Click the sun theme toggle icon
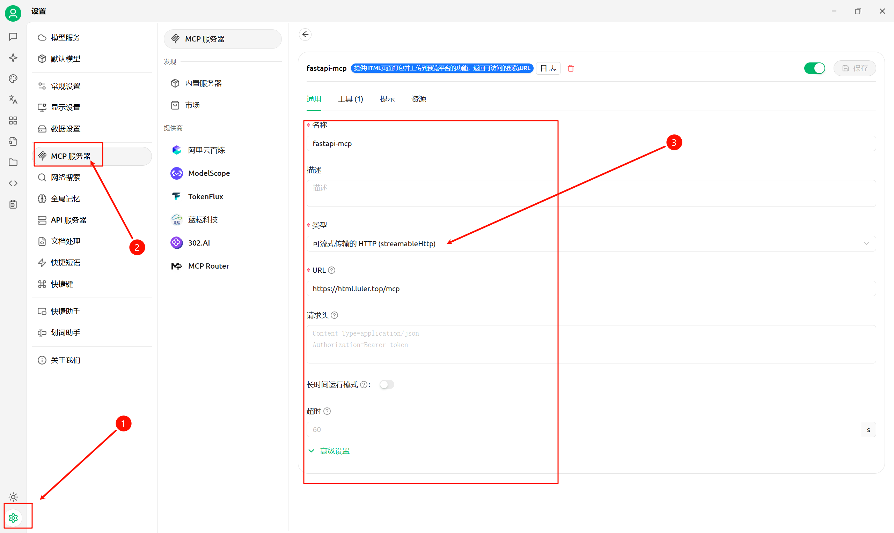Image resolution: width=894 pixels, height=533 pixels. [x=13, y=497]
